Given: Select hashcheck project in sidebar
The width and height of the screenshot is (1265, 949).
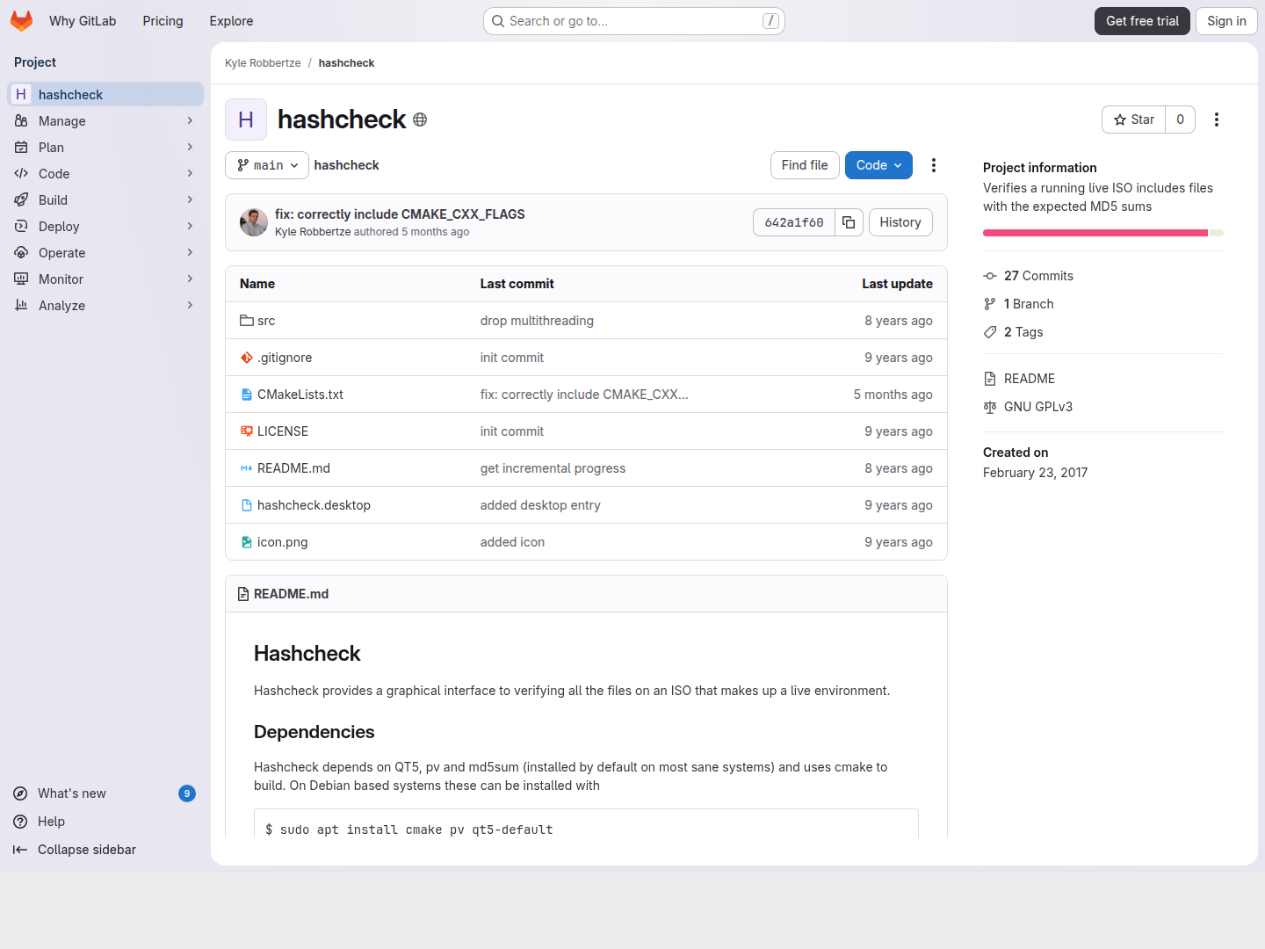Looking at the screenshot, I should 105,95.
